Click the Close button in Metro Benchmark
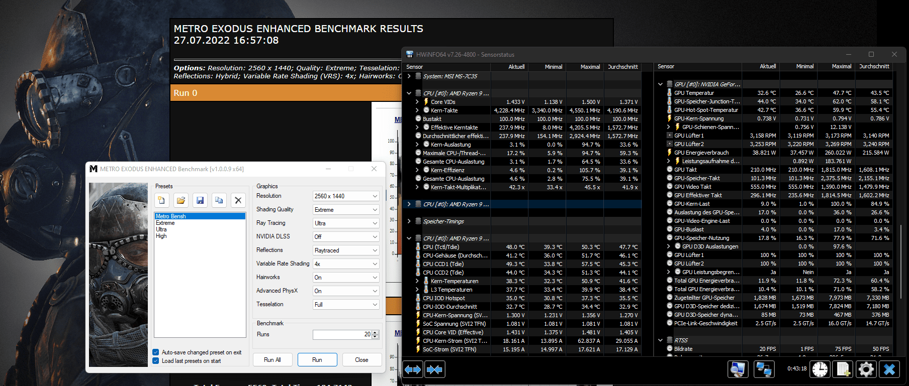Viewport: 909px width, 386px height. click(x=361, y=360)
